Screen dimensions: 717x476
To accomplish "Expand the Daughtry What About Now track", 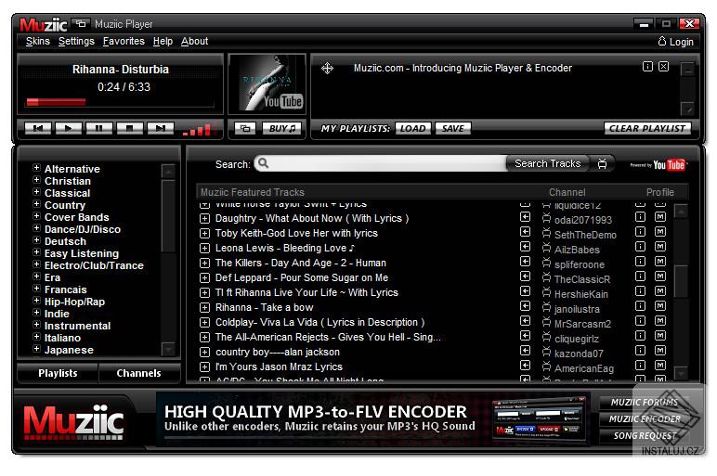I will coord(204,219).
